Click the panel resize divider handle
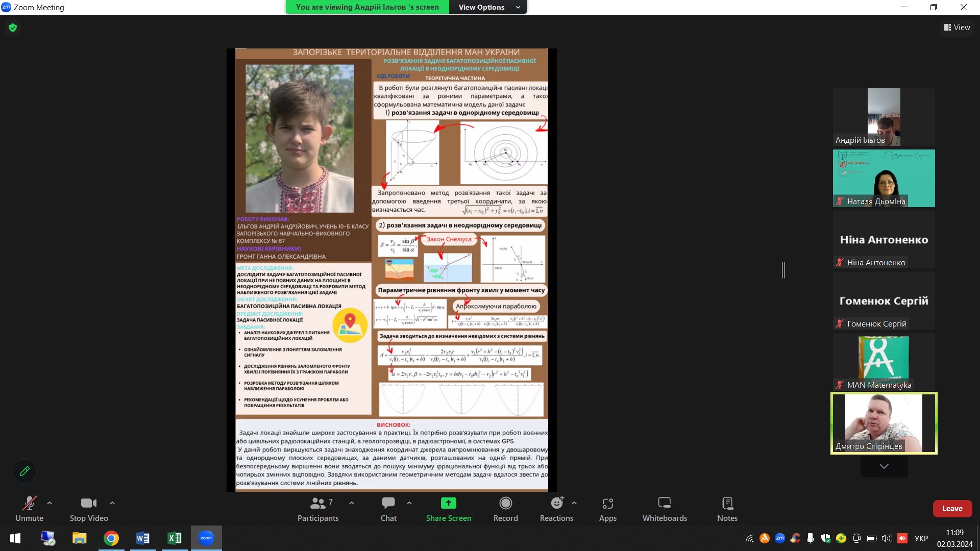Screen dimensions: 980x551 (783, 270)
